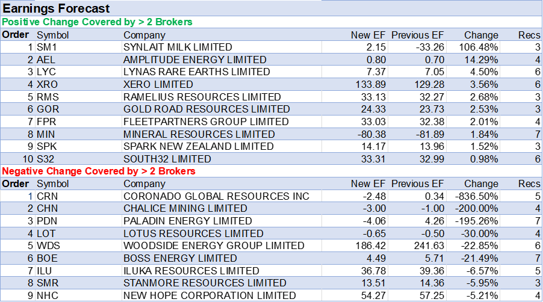Select the BOSS ENERGY LIMITED cell
The height and width of the screenshot is (302, 543).
[x=179, y=258]
